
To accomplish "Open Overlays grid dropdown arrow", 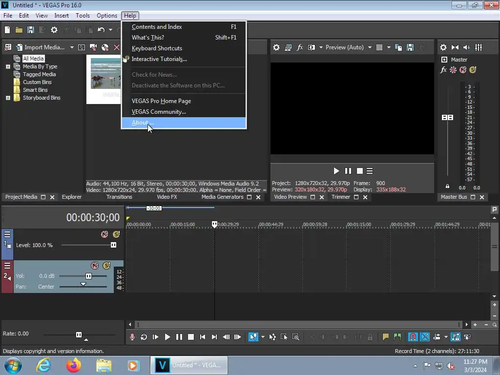I will tap(389, 47).
